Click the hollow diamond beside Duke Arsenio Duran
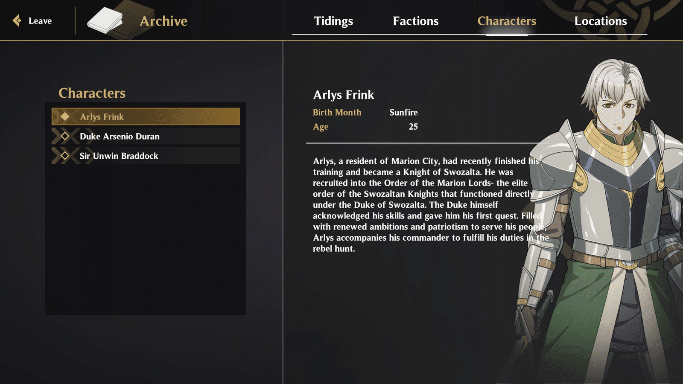The width and height of the screenshot is (683, 384). pyautogui.click(x=65, y=136)
